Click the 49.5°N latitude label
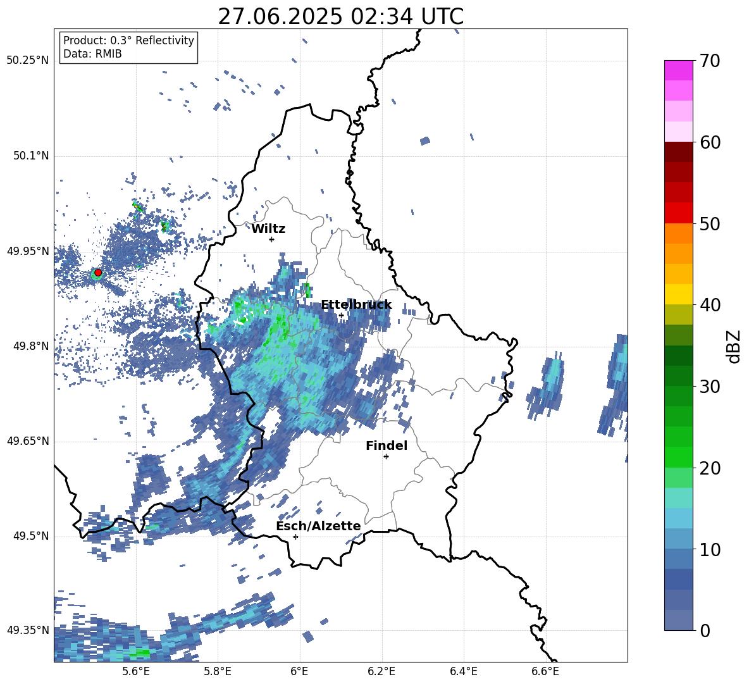The image size is (749, 684). click(x=31, y=537)
